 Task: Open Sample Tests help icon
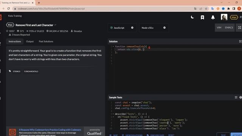pos(240,97)
